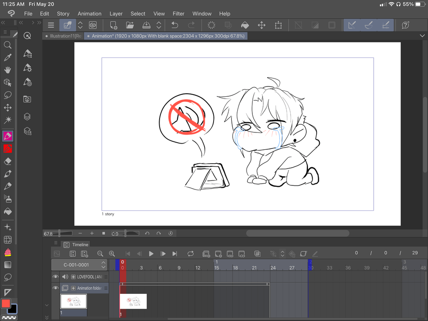Zoom out the timeline view
Image resolution: width=428 pixels, height=321 pixels.
[x=100, y=254]
